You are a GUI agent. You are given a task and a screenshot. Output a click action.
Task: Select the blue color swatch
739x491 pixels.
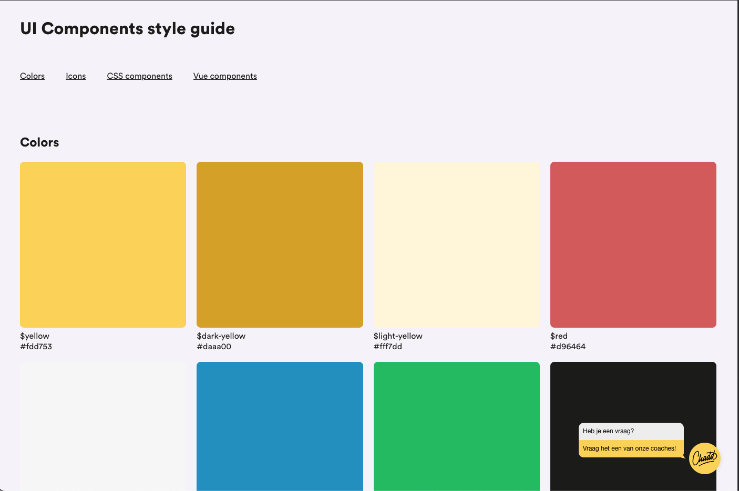pos(280,426)
